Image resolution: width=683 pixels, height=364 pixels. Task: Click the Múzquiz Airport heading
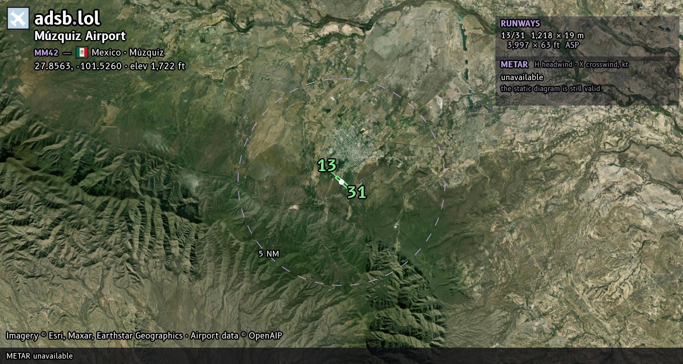[80, 36]
